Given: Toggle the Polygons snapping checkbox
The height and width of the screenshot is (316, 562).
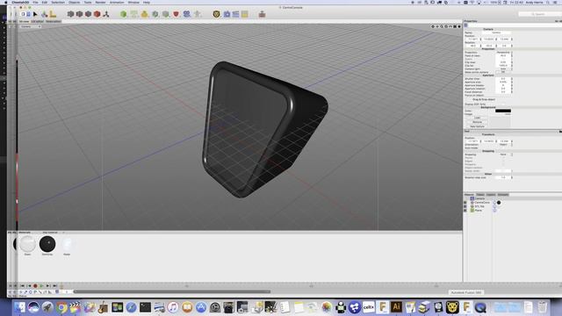Looking at the screenshot, I should (503, 164).
